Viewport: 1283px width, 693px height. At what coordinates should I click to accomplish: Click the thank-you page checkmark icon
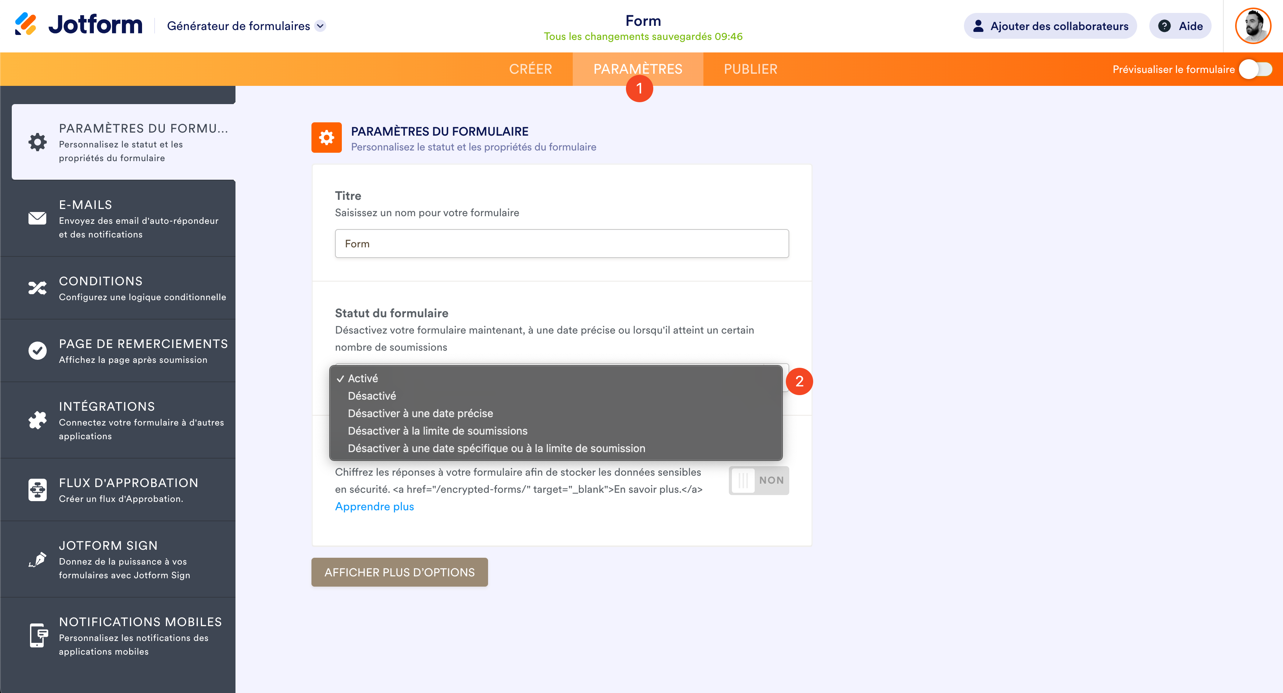point(37,350)
